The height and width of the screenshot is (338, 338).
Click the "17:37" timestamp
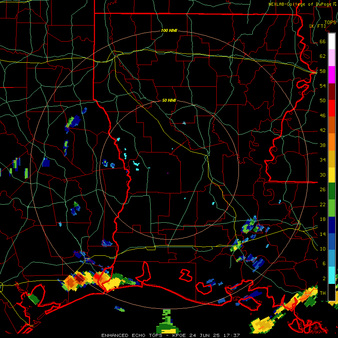tap(231, 335)
